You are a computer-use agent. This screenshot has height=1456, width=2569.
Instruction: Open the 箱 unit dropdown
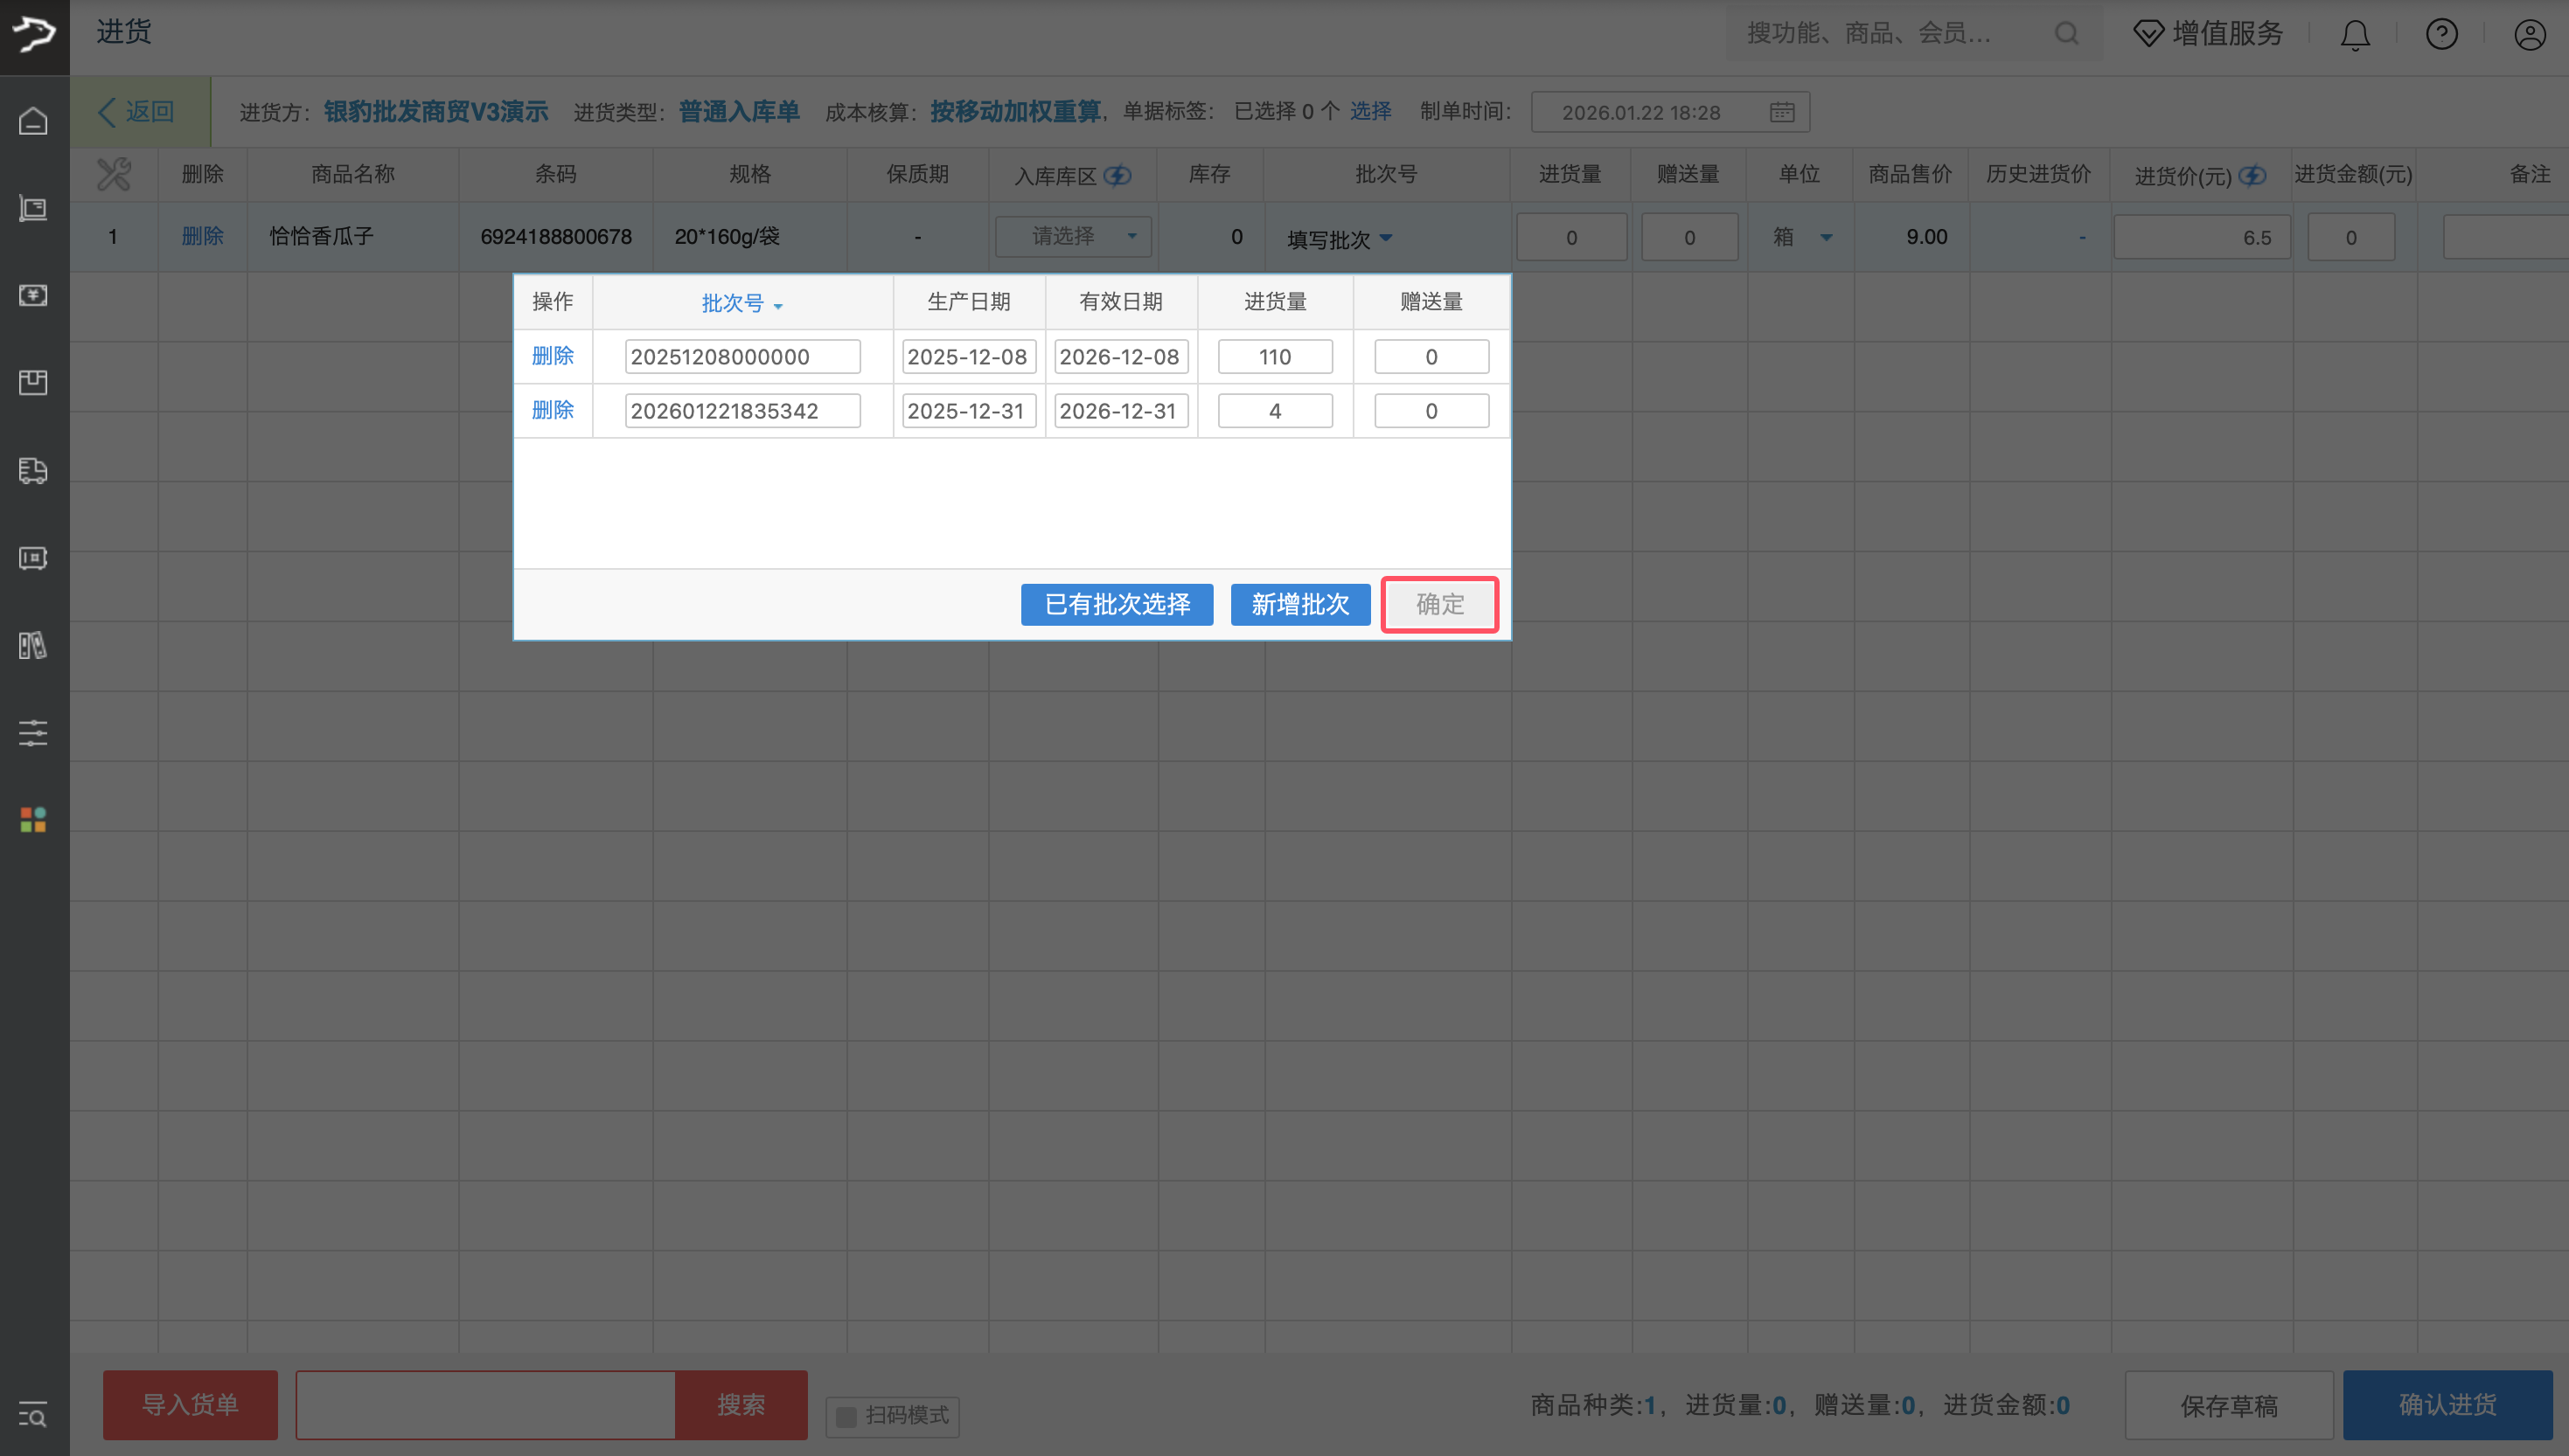point(1826,238)
